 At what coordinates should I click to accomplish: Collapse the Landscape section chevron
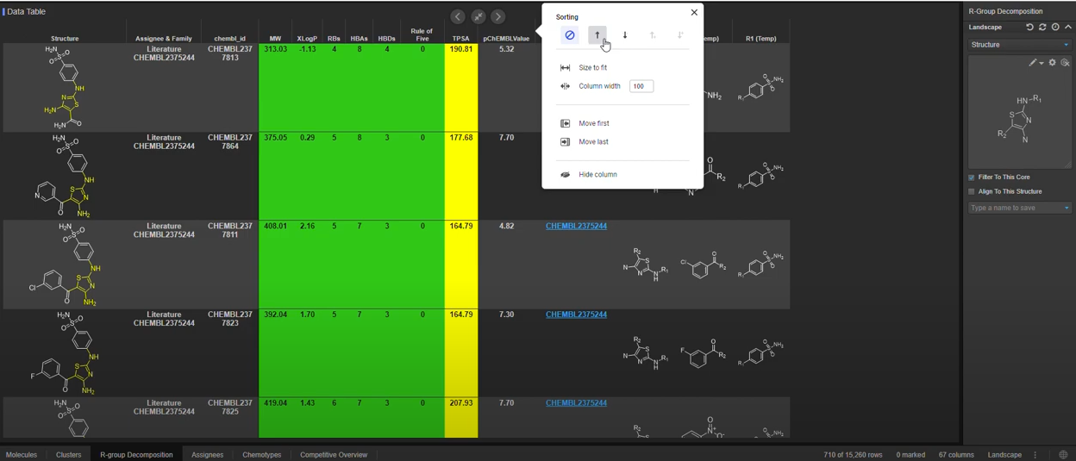point(1068,28)
